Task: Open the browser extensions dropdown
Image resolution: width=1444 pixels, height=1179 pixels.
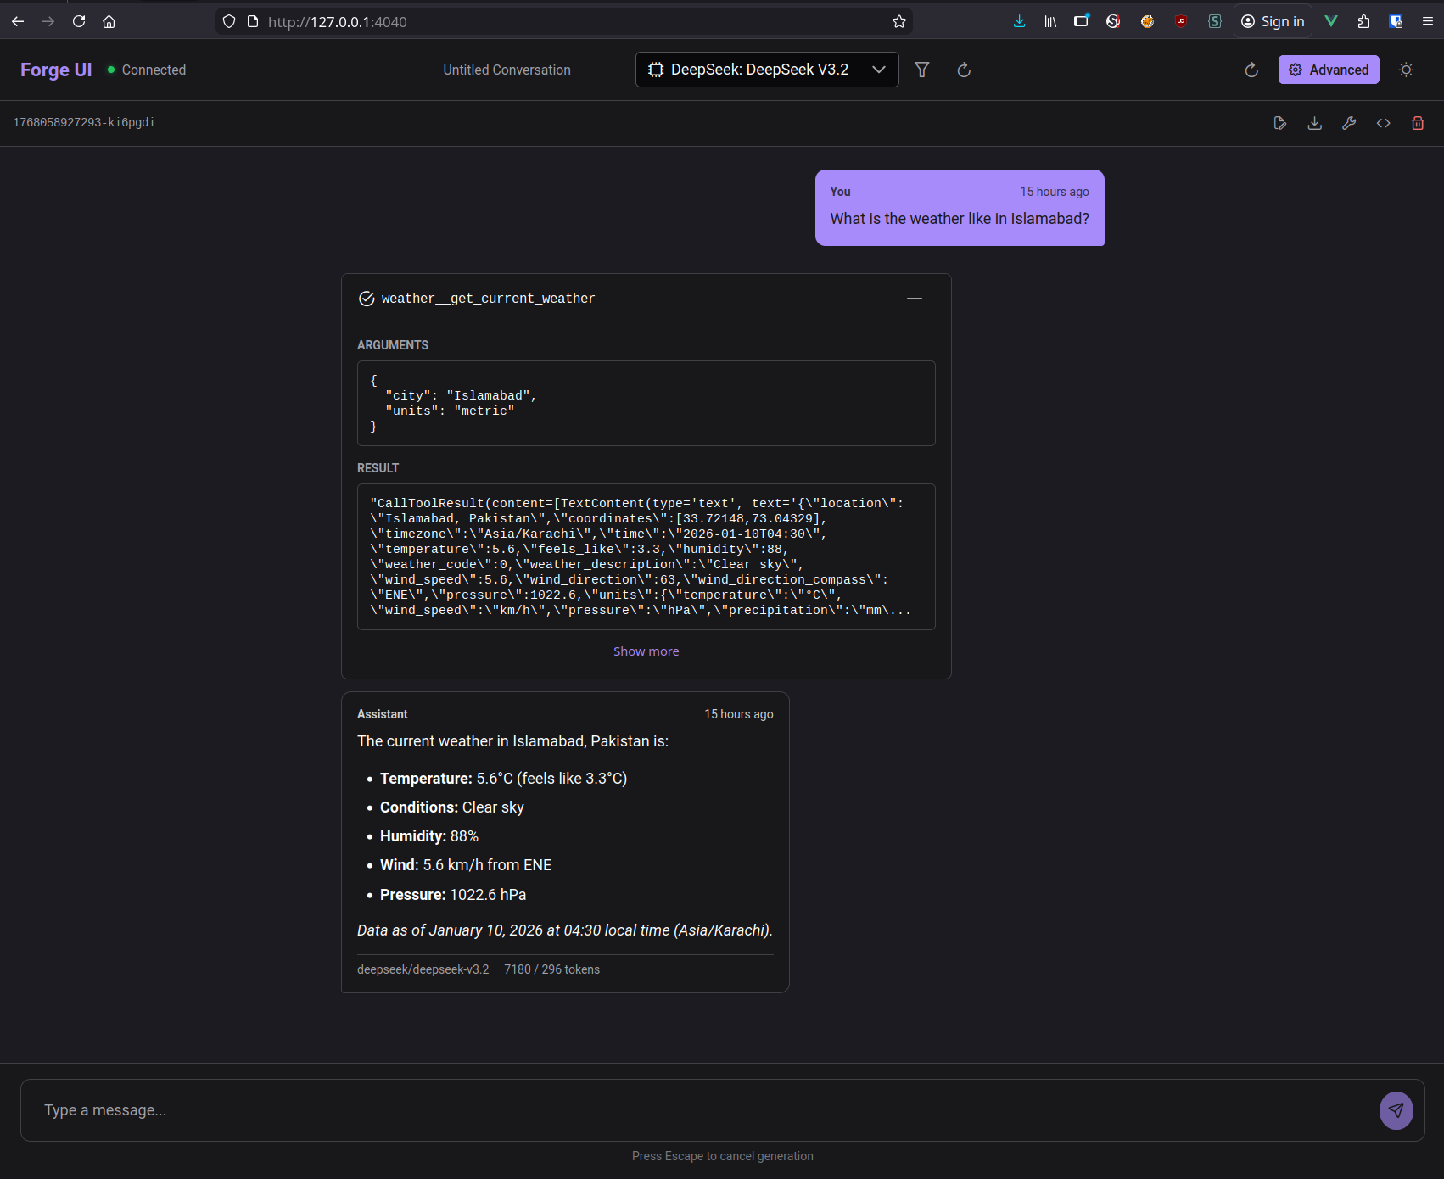Action: [1363, 21]
